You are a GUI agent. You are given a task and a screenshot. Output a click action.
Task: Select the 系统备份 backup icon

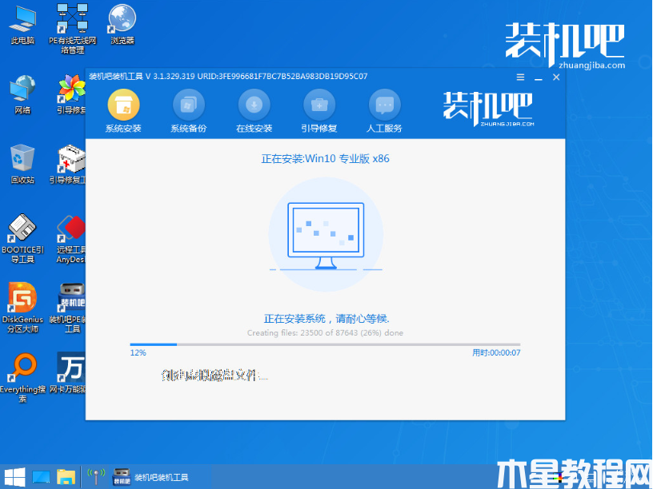189,105
